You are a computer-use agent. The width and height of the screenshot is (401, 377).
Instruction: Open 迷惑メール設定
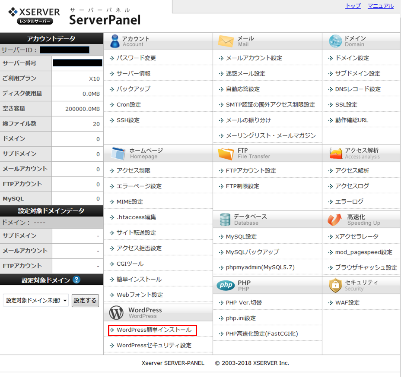pos(245,73)
